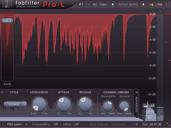Click the Lookahead knob
This screenshot has width=171, height=128.
tap(39, 104)
